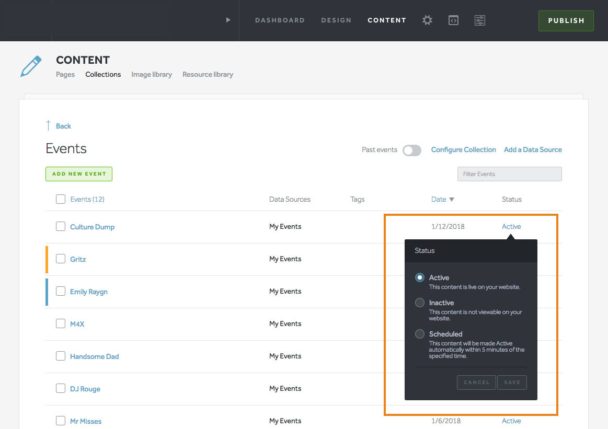
Task: Open the Culture Dump event
Action: click(93, 227)
